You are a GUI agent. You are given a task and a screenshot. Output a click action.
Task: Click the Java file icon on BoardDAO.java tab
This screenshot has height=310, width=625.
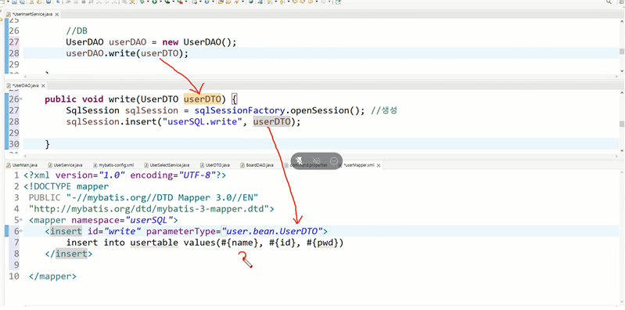[x=242, y=164]
